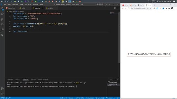Image resolution: width=177 pixels, height=99 pixels.
Task: Click the Prettier status bar item
Action: point(109,98)
